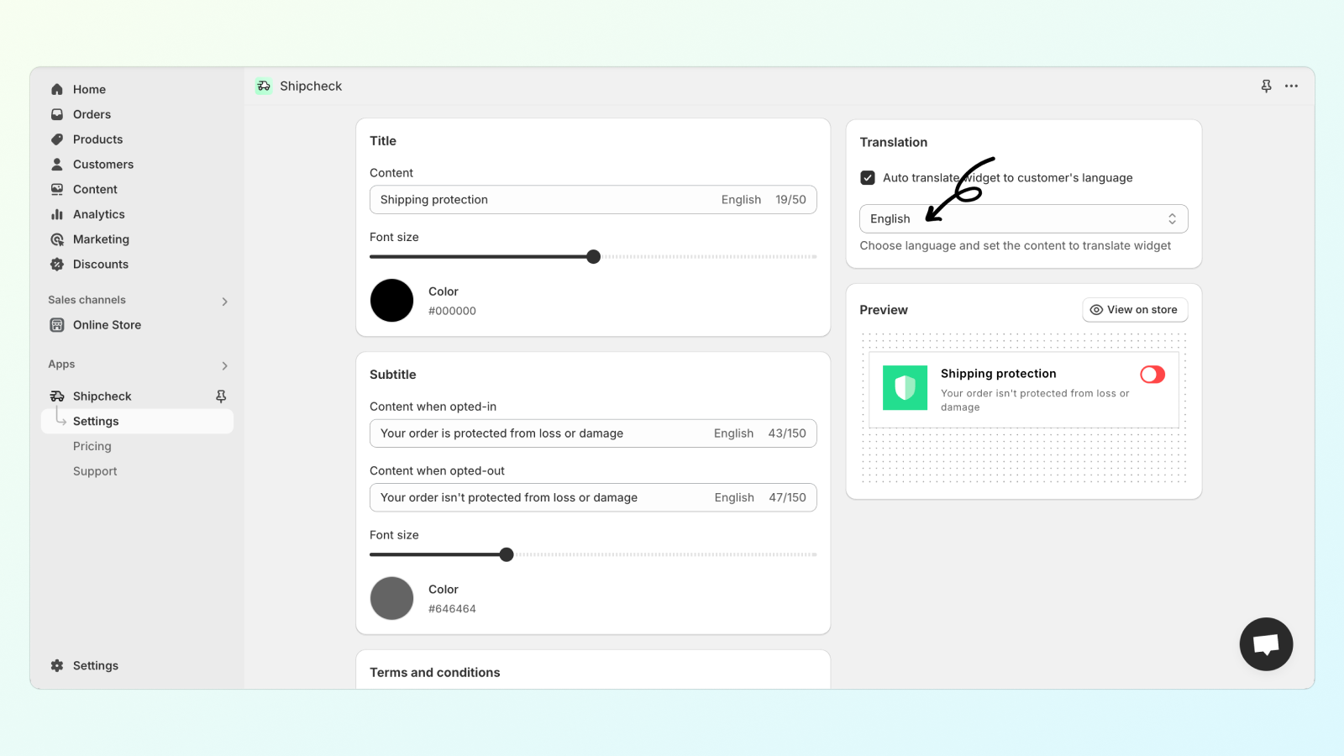Toggle the Shipping protection switch in preview
This screenshot has width=1344, height=756.
click(1152, 375)
